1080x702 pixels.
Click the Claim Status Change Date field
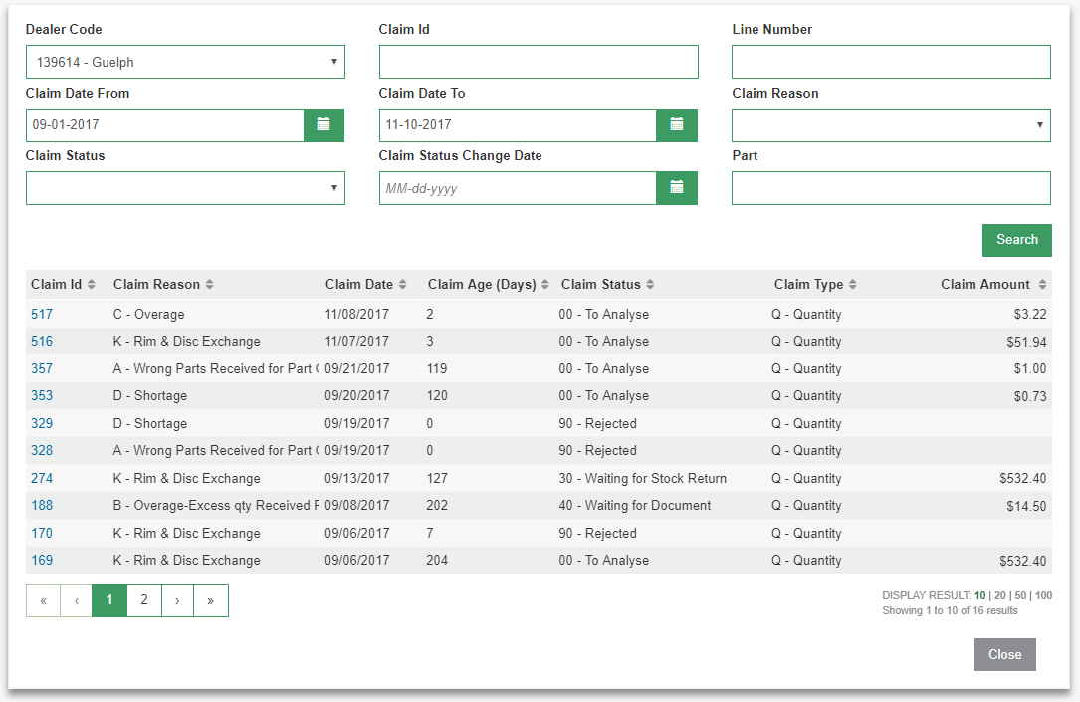(x=518, y=188)
